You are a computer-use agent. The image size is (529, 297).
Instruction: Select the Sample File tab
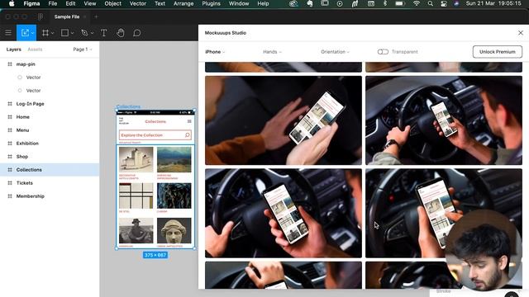pos(67,16)
